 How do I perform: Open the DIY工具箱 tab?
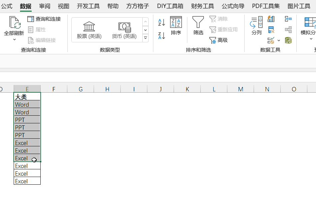(170, 6)
